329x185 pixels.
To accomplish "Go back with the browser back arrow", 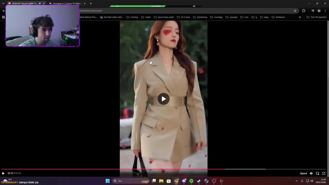I will [3, 11].
